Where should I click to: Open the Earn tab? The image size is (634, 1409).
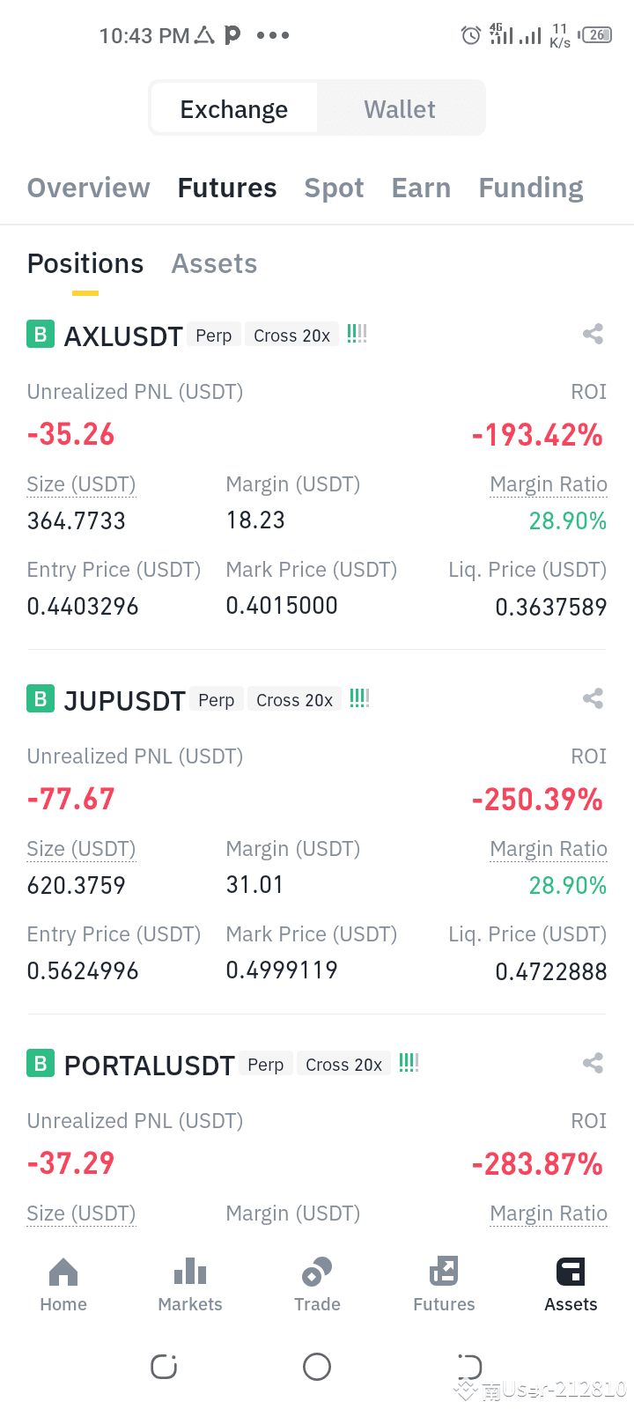pyautogui.click(x=421, y=188)
